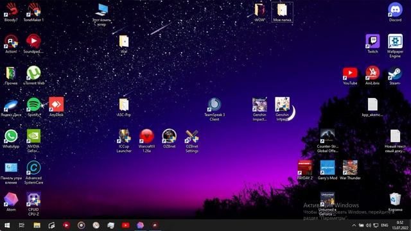This screenshot has width=411, height=231.
Task: Open the Action! recorder shortcut
Action: pyautogui.click(x=11, y=44)
